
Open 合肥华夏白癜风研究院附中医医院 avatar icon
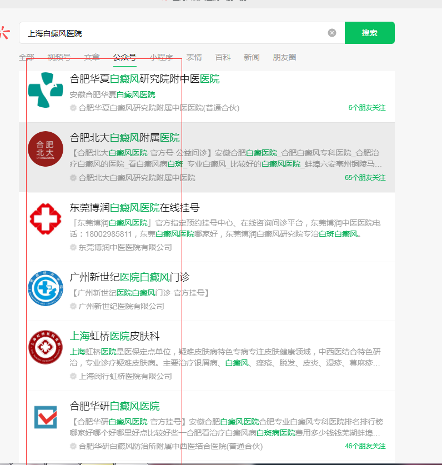46,90
